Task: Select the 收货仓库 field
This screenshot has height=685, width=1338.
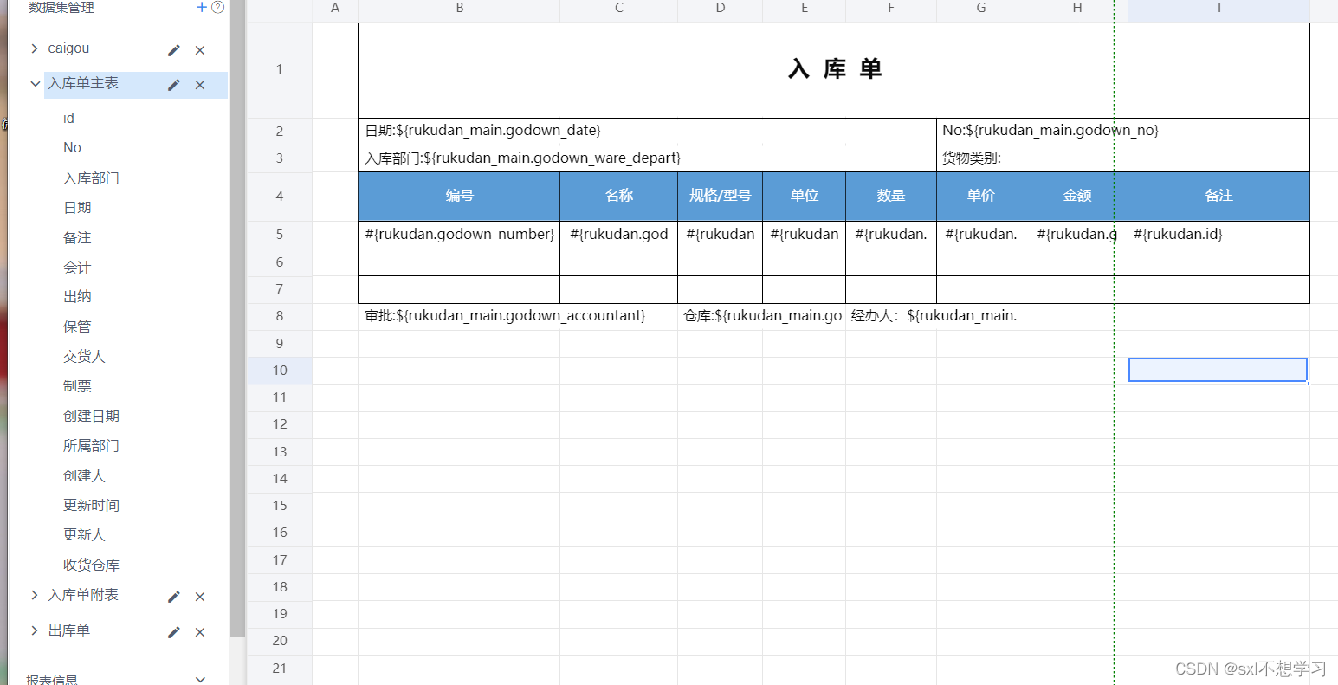Action: (91, 565)
